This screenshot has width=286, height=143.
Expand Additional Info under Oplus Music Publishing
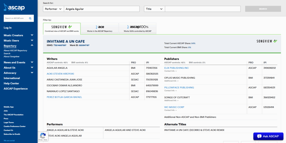coord(171,81)
